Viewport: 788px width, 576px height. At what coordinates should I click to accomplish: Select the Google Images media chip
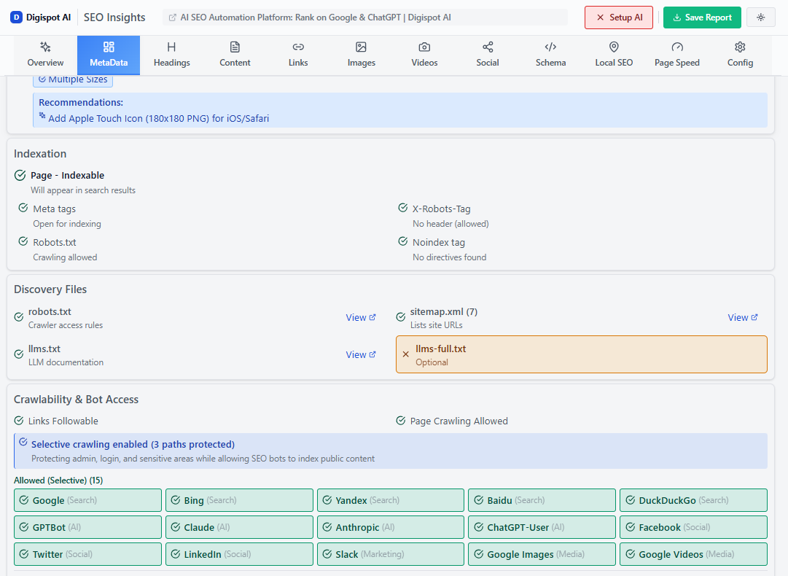pyautogui.click(x=542, y=554)
